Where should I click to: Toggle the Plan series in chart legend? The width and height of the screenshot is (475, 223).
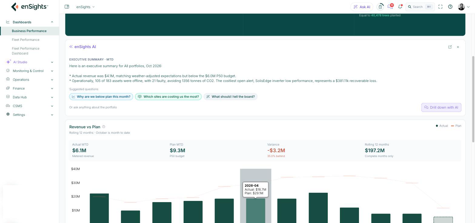pos(456,126)
